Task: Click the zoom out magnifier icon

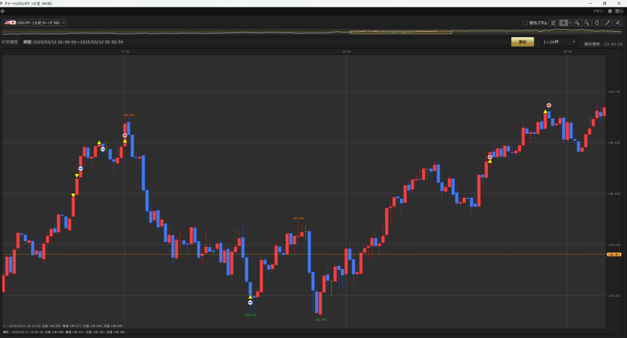Action: [x=587, y=23]
